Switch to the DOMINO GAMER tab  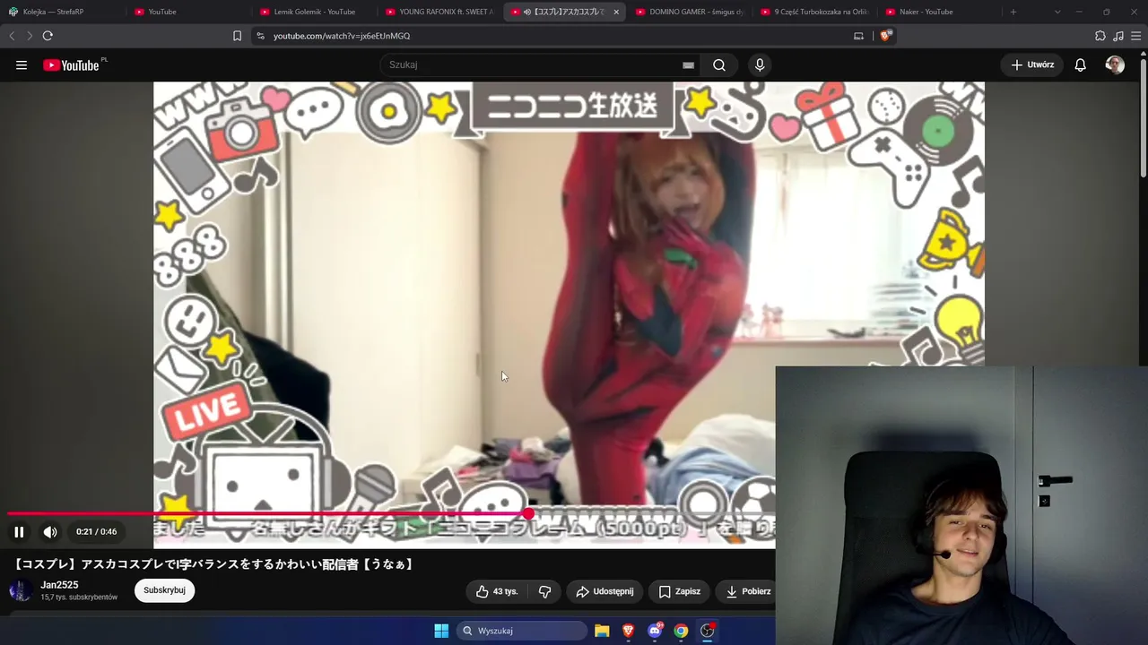tap(690, 12)
